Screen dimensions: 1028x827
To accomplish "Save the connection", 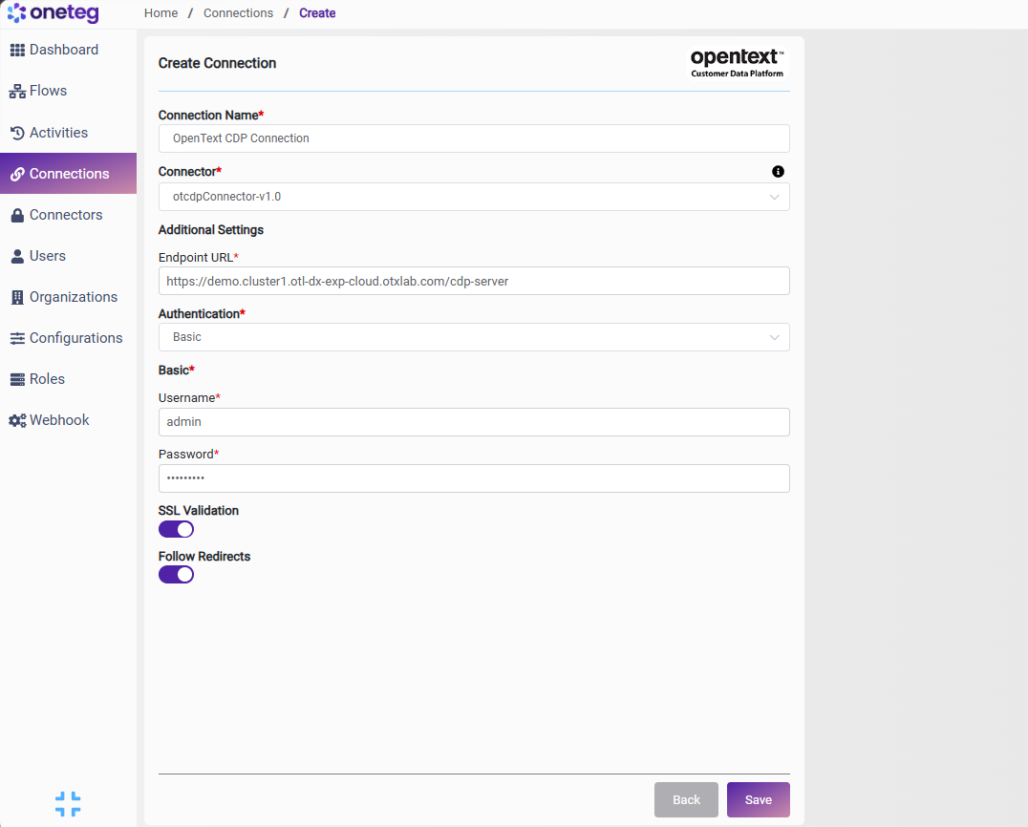I will [759, 799].
